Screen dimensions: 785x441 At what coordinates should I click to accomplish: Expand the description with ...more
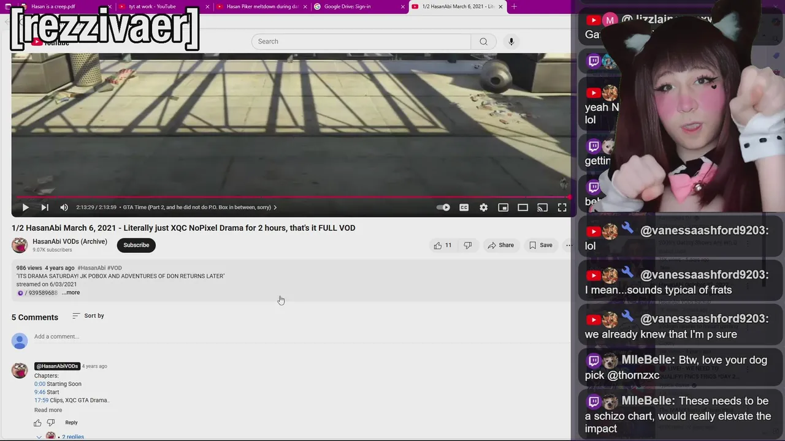tap(71, 293)
